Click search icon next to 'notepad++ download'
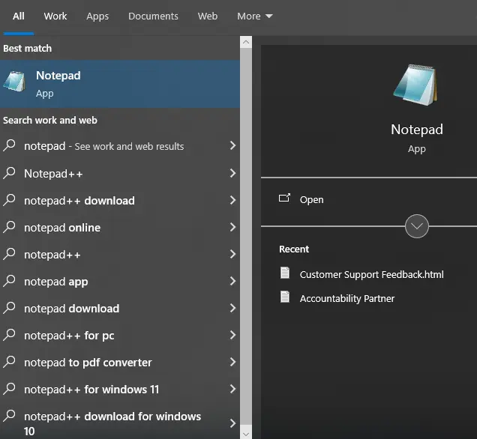The image size is (477, 439). tap(9, 200)
